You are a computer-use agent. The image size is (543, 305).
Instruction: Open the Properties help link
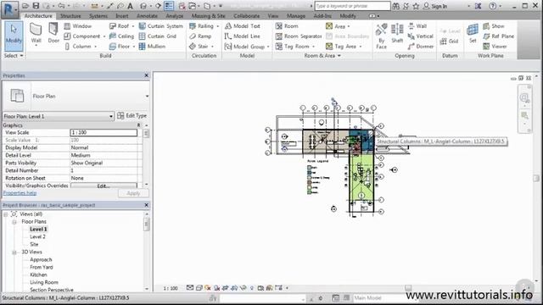click(x=20, y=193)
